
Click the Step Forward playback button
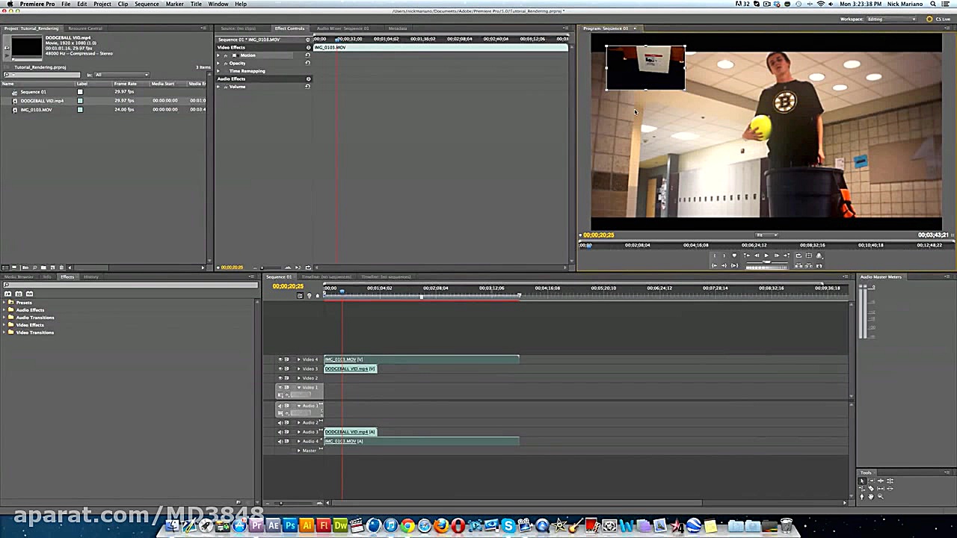(x=777, y=256)
